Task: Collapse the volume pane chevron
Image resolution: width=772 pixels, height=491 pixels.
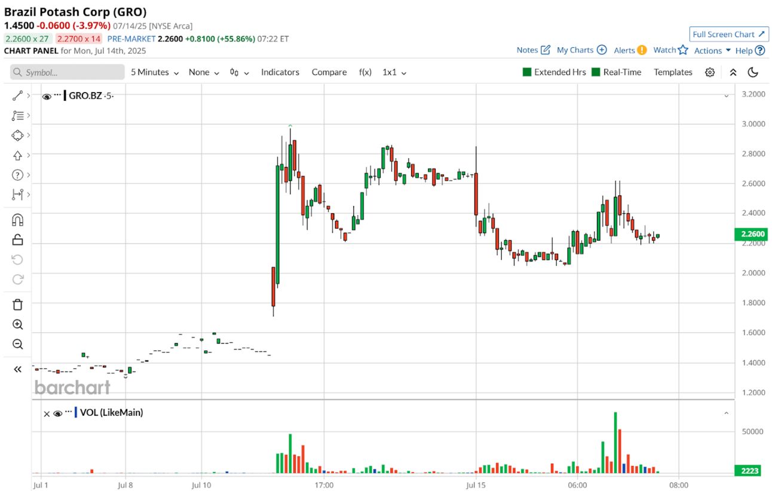Action: 727,413
